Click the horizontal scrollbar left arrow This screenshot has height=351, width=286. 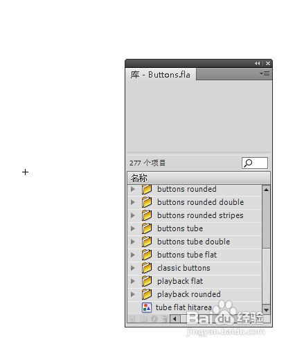click(x=175, y=319)
